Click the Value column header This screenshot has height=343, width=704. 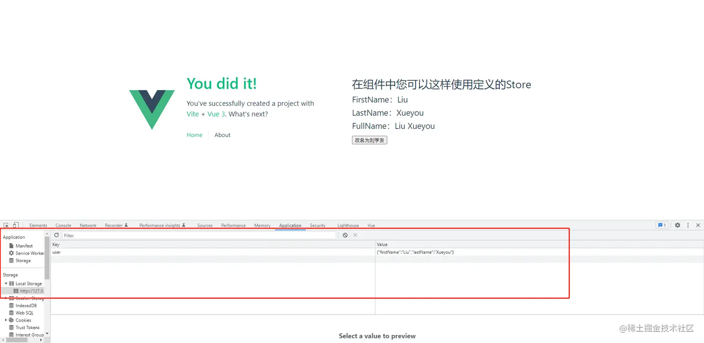pyautogui.click(x=539, y=244)
